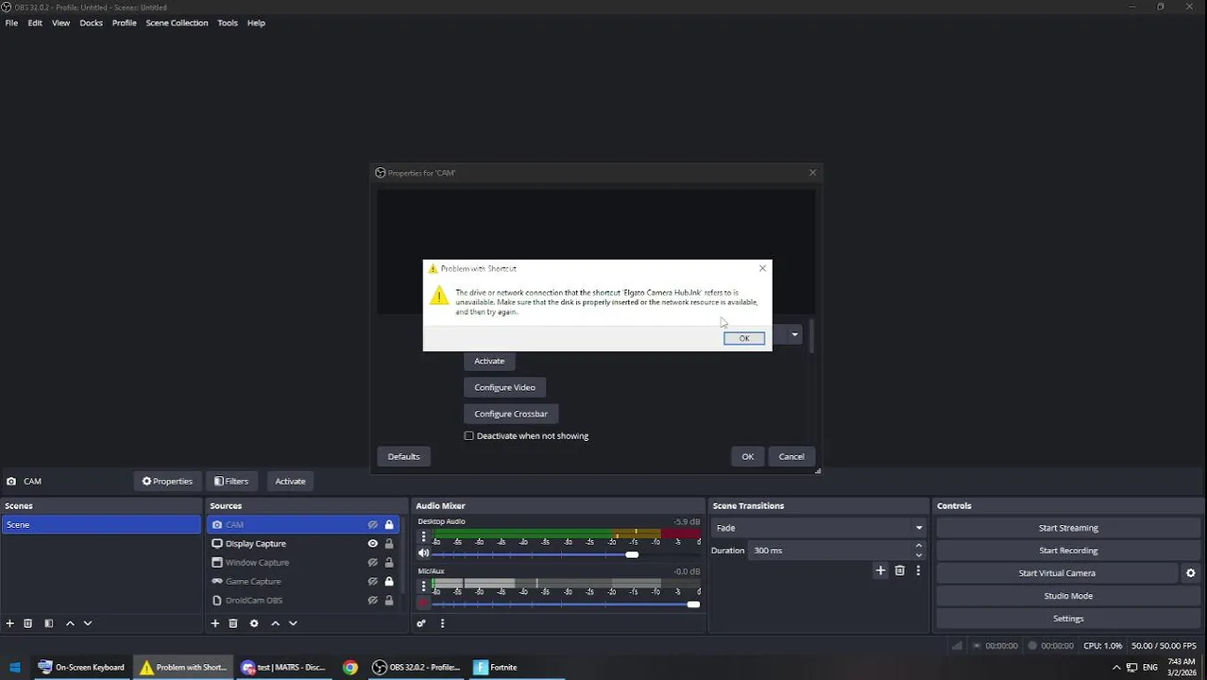Move source up arrow in Sources dock
Image resolution: width=1207 pixels, height=680 pixels.
click(276, 623)
